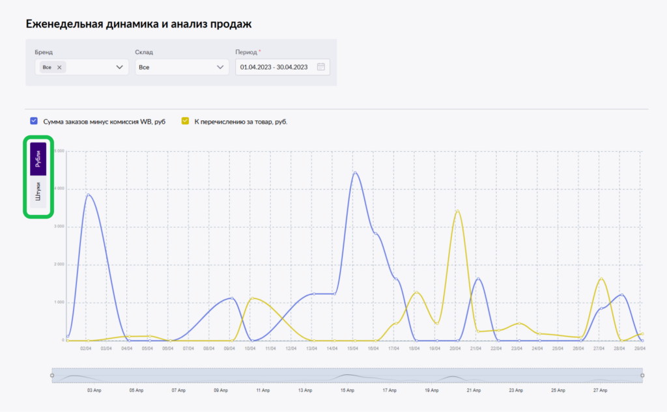Select the Рубли tab
667x412 pixels.
coord(38,159)
